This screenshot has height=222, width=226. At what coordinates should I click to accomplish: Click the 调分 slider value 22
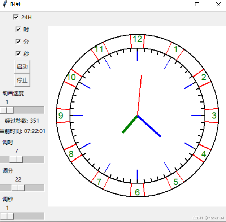tap(18, 179)
